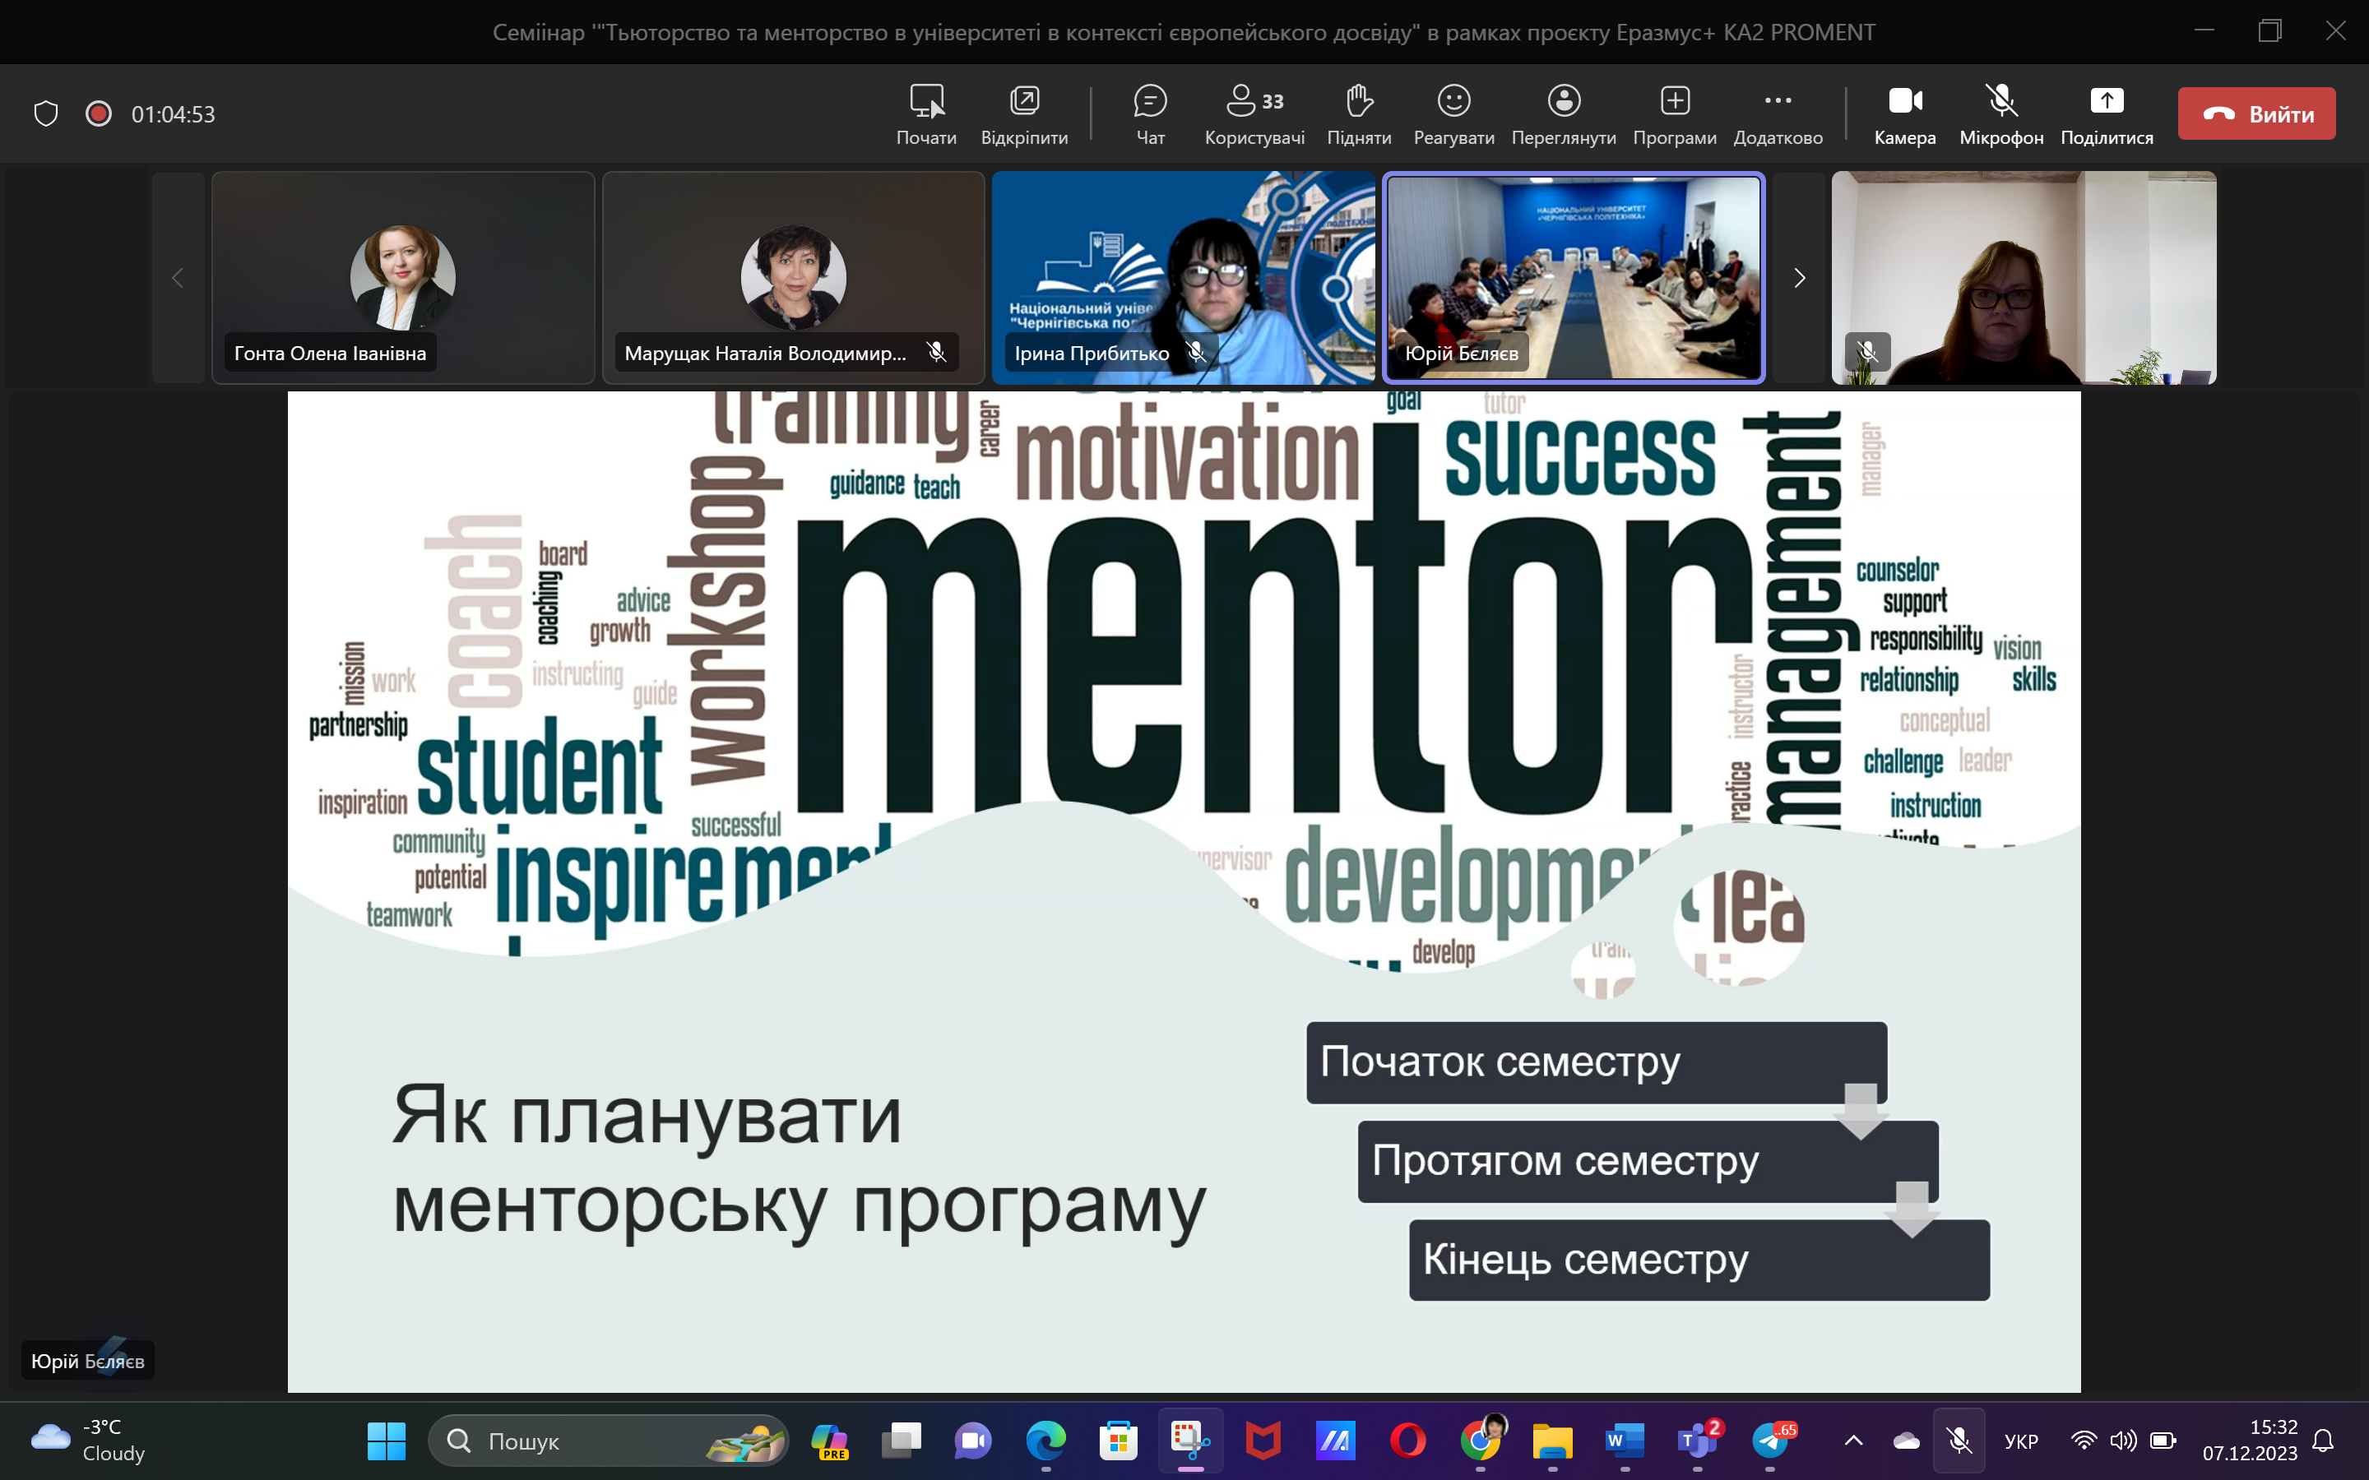2369x1480 pixels.
Task: Raise hand with Підняти button
Action: coord(1359,113)
